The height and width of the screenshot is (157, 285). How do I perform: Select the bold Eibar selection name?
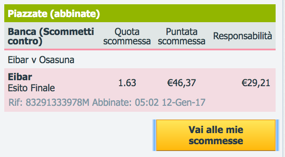click(x=20, y=77)
